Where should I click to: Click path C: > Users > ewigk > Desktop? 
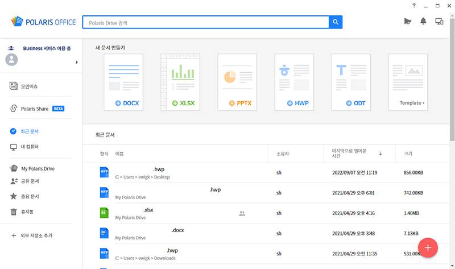143,177
